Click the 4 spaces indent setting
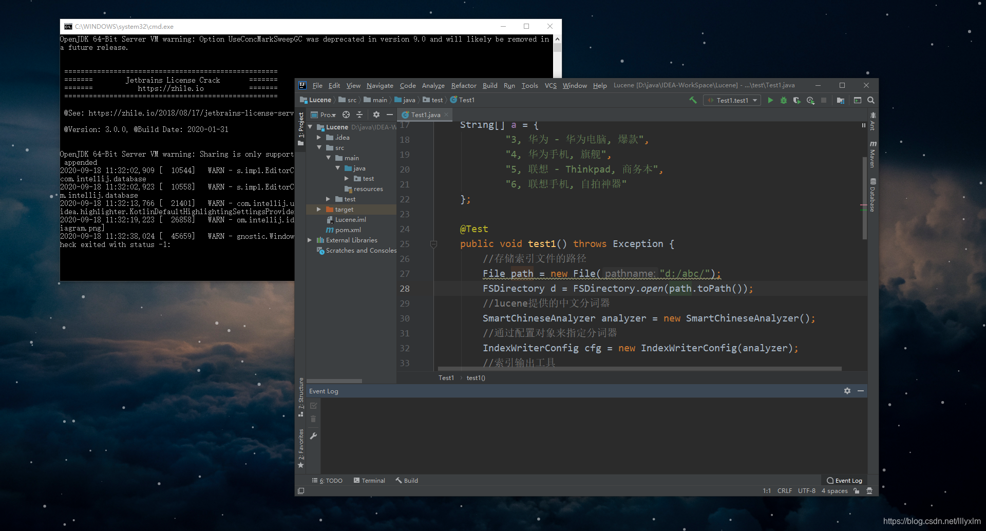 (834, 491)
